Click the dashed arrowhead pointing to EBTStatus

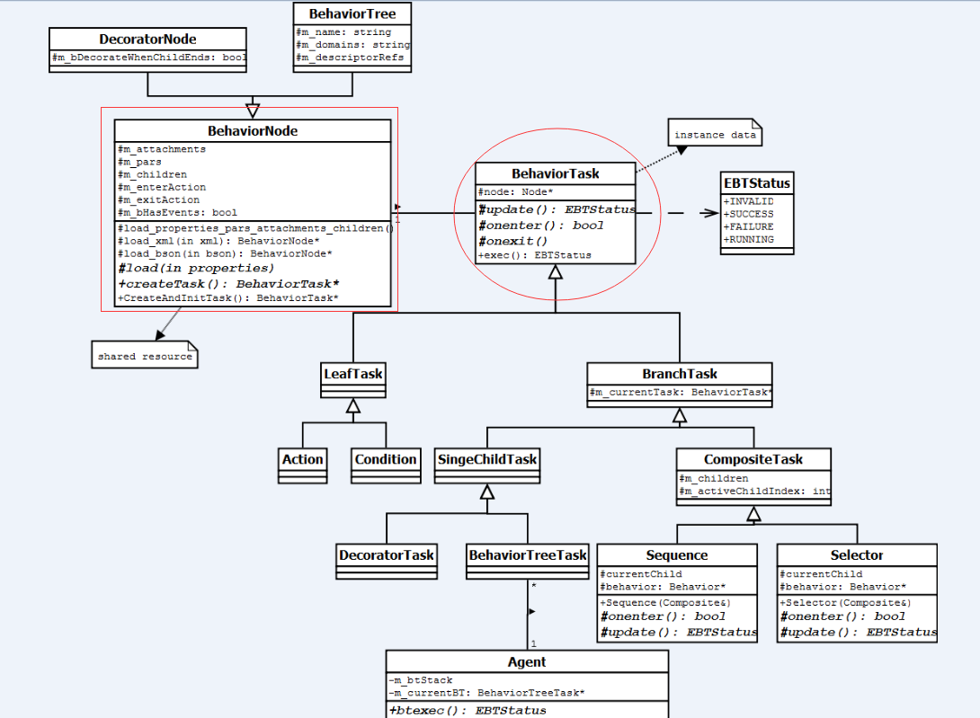(x=707, y=214)
